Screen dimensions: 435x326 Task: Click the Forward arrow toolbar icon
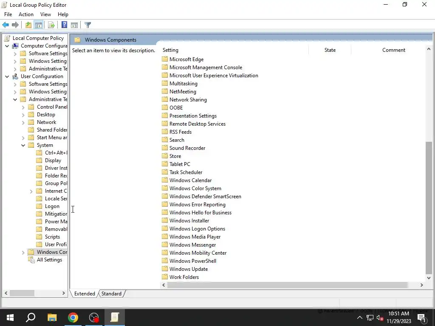coord(15,25)
